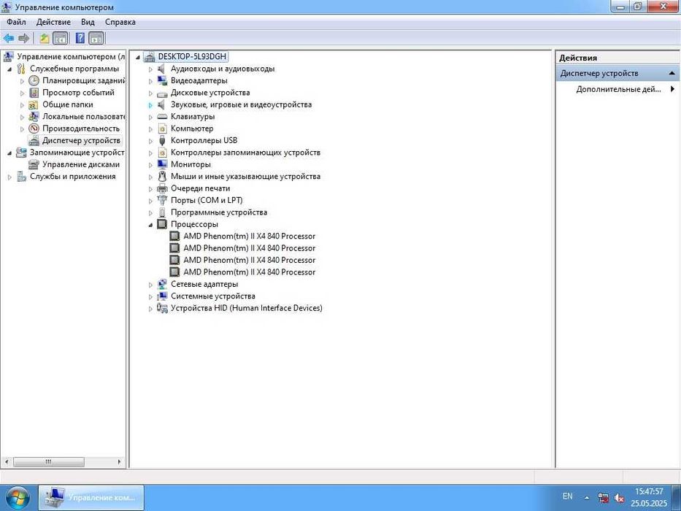Open the Windows Start button

coord(18,498)
